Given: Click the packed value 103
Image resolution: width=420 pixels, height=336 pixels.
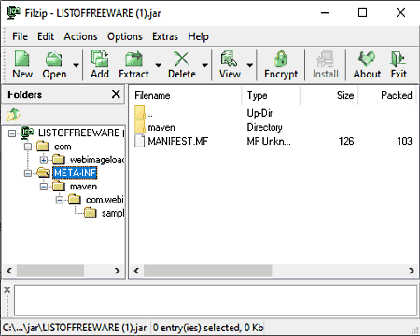Looking at the screenshot, I should (404, 141).
